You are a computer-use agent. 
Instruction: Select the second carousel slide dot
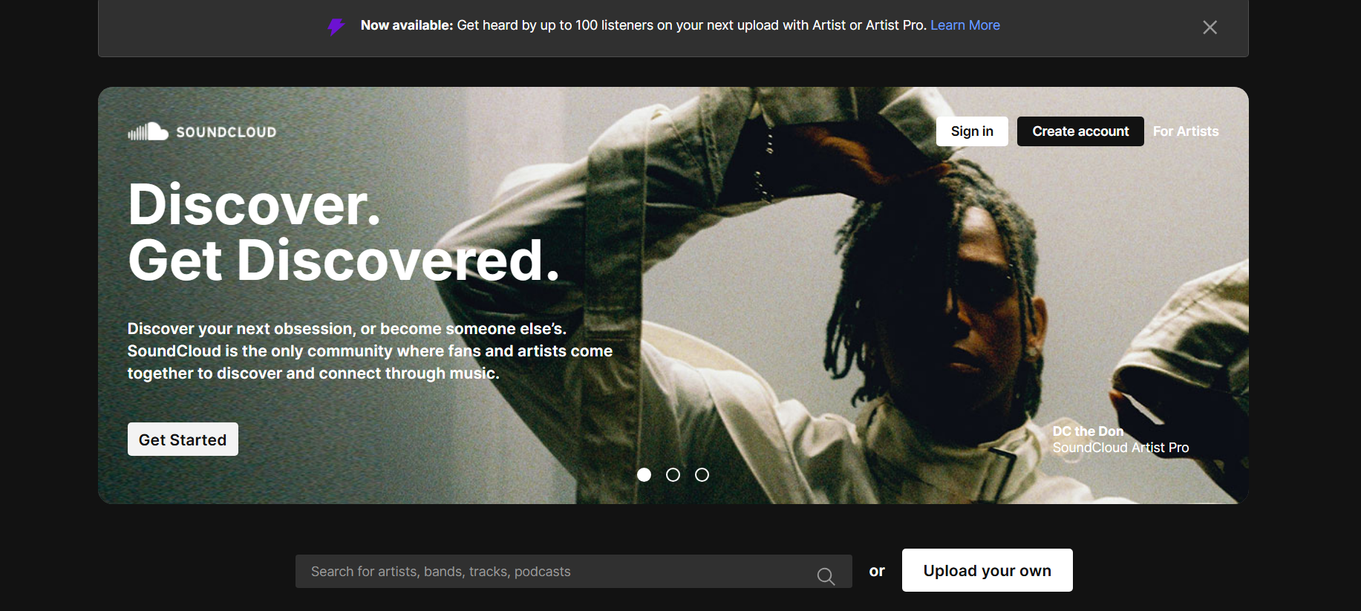[x=673, y=474]
